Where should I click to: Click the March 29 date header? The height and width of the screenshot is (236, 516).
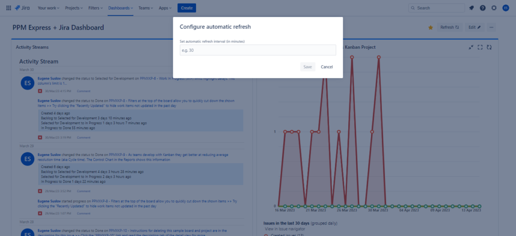coord(26,146)
